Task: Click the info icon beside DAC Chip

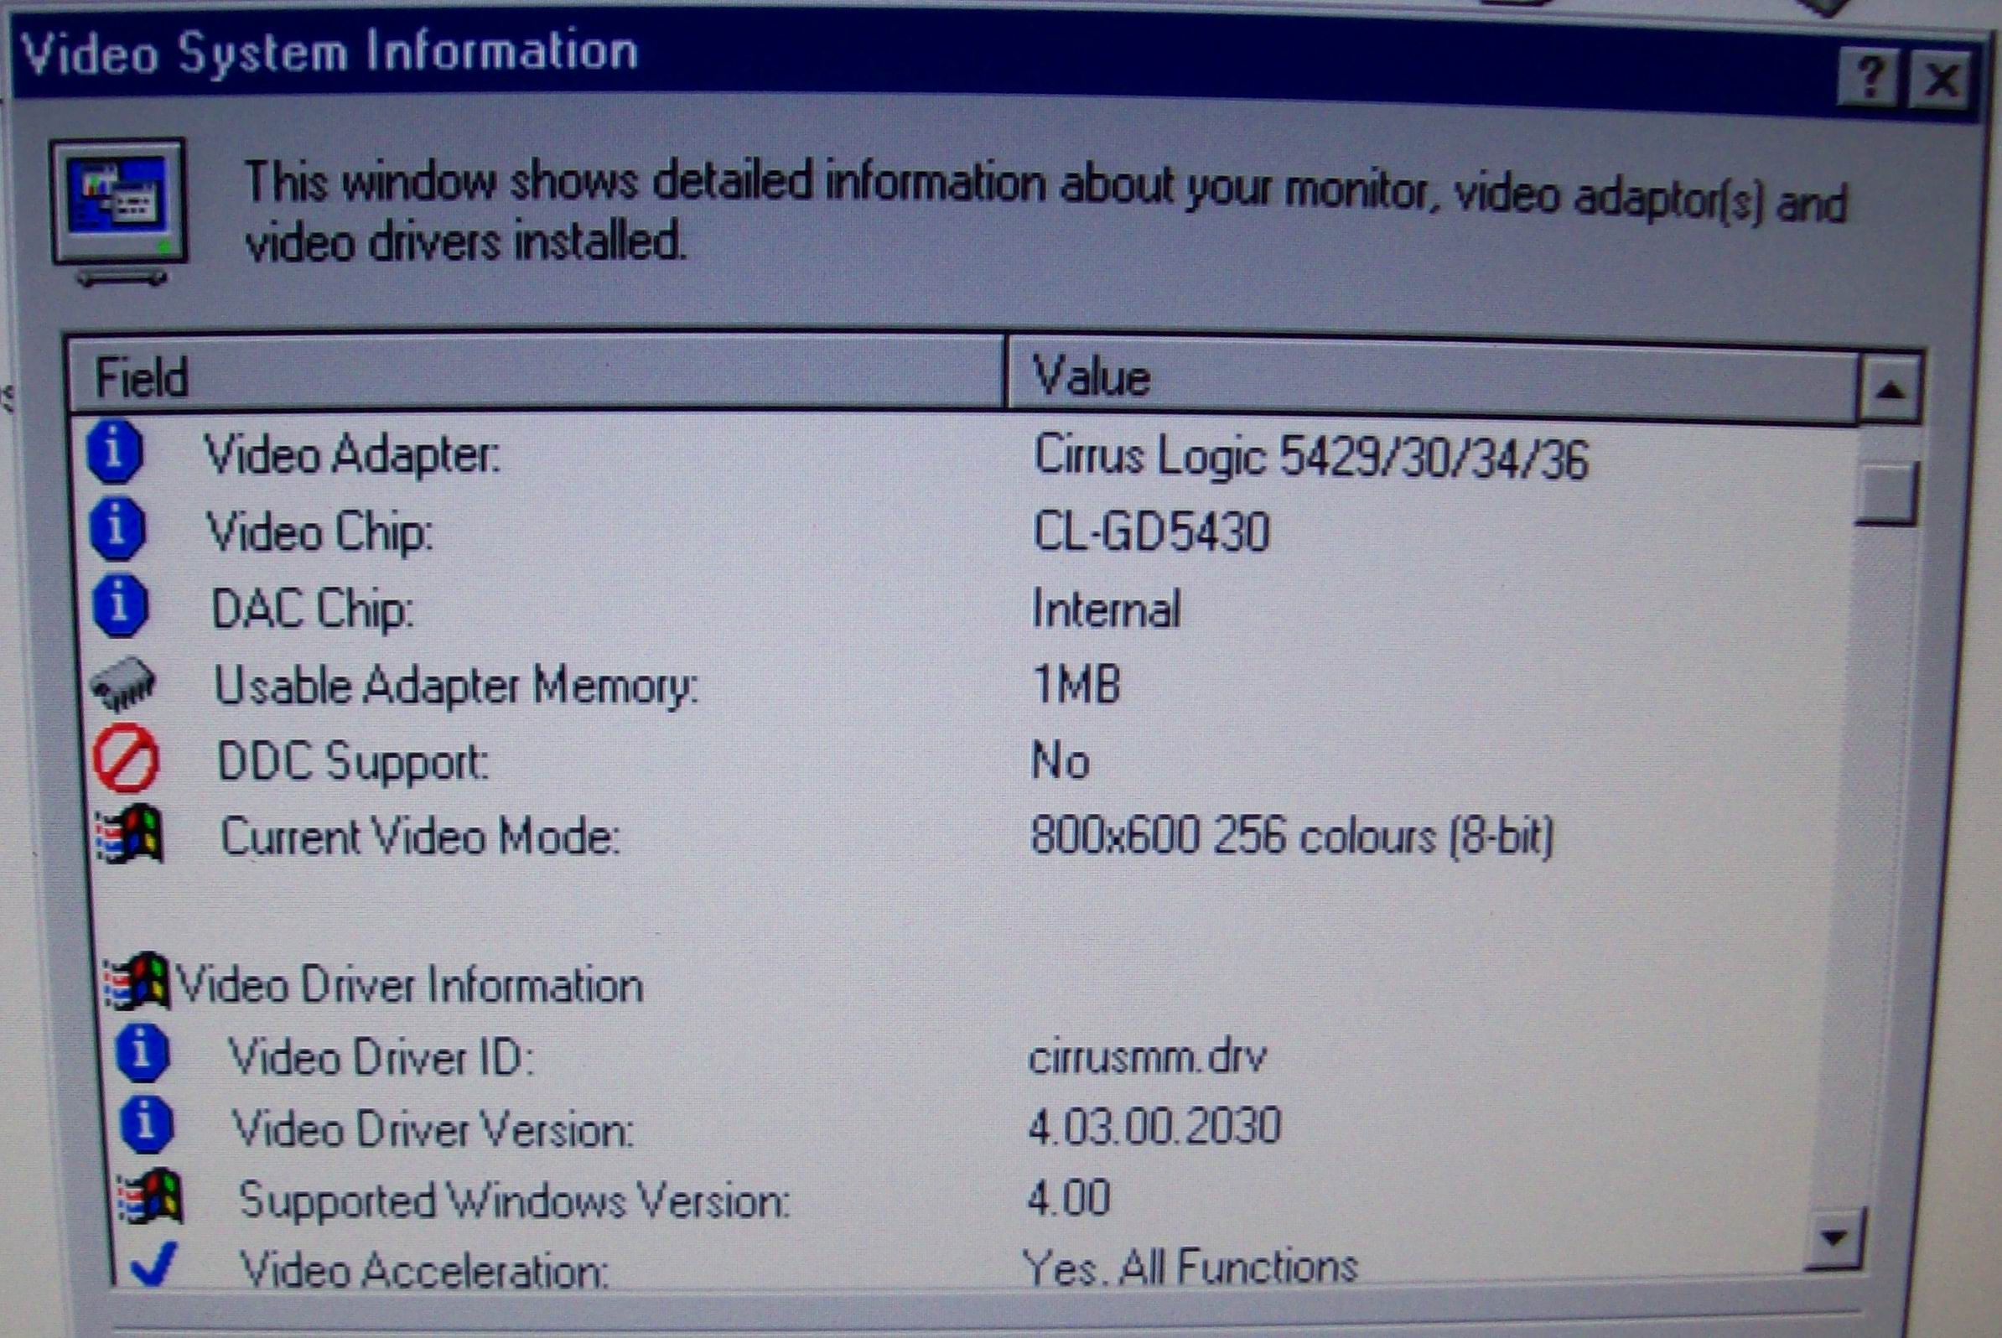Action: (x=121, y=605)
